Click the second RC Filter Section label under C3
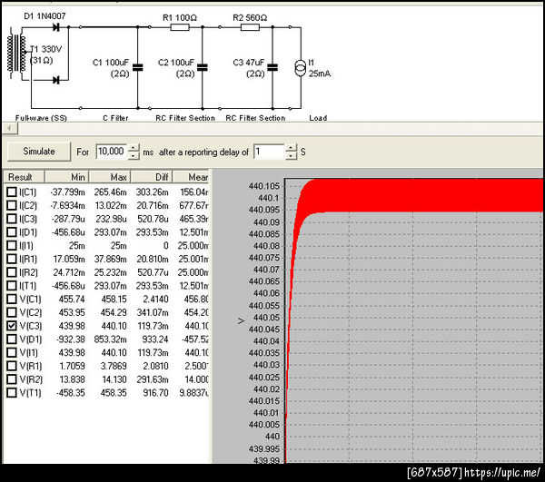Screen dimensions: 545x482 click(x=255, y=118)
